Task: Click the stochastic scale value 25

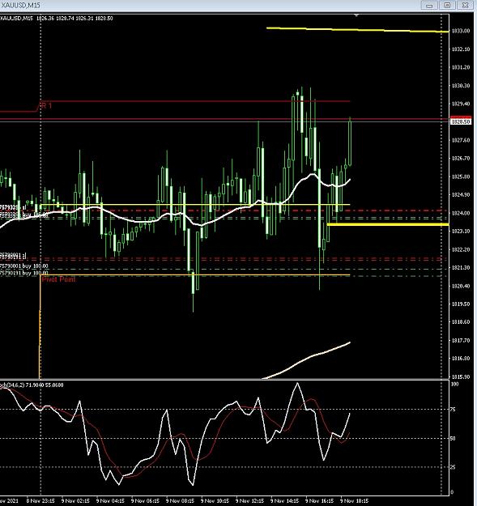Action: (x=454, y=467)
